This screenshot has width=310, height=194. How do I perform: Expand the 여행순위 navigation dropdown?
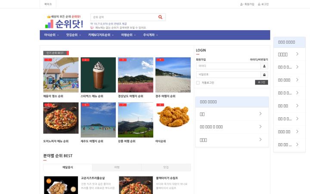click(x=128, y=35)
